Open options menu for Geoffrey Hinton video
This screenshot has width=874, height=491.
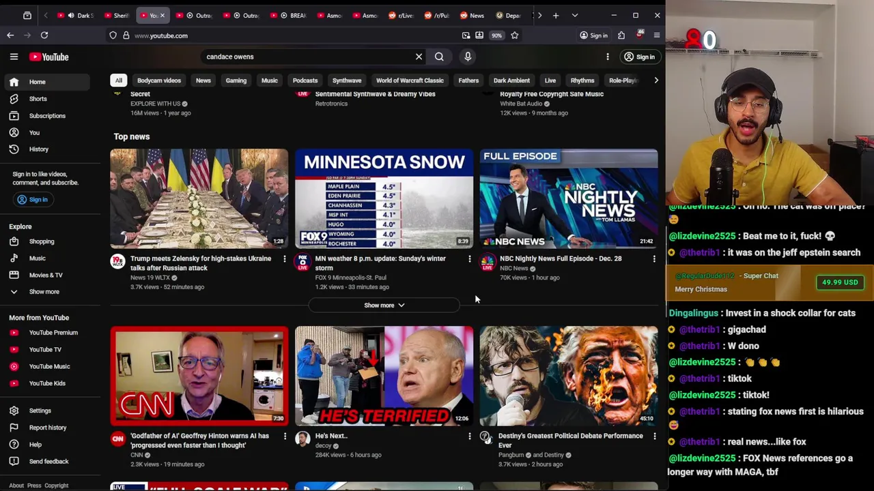coord(285,436)
